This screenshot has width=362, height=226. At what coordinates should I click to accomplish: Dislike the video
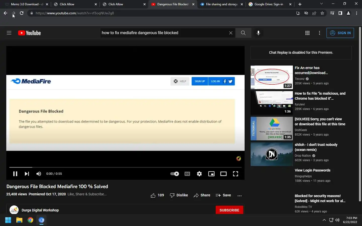pyautogui.click(x=179, y=195)
